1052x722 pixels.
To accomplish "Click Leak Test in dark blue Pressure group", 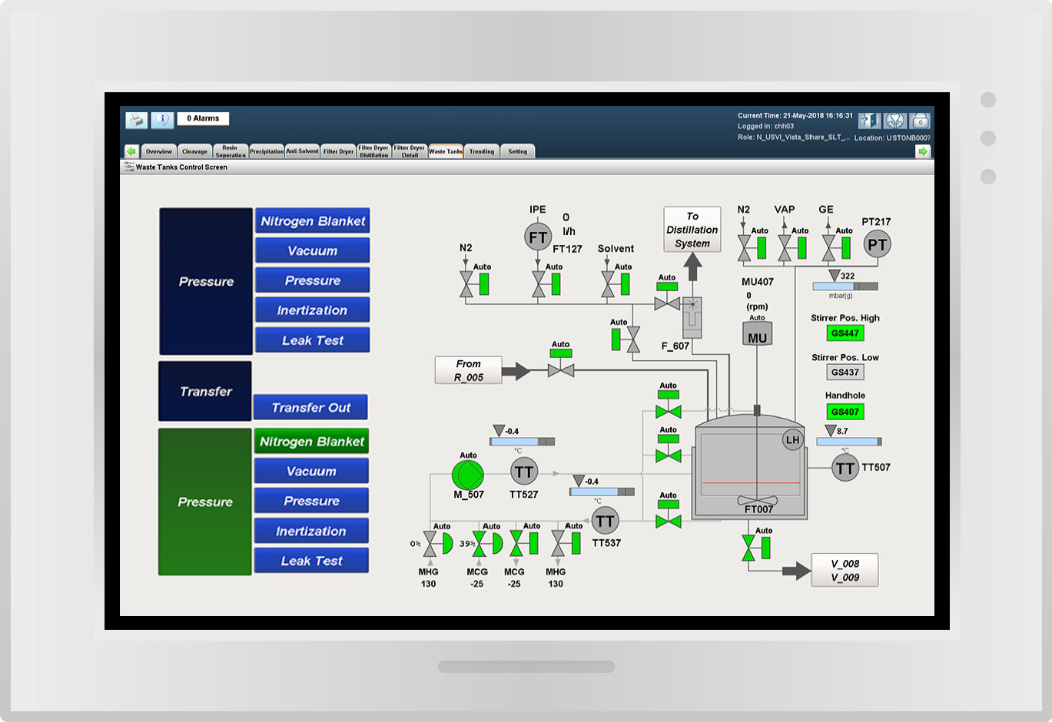I will click(313, 340).
